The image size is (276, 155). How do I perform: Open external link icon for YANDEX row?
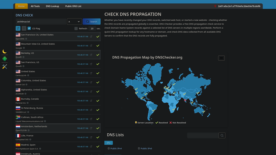click(x=91, y=110)
